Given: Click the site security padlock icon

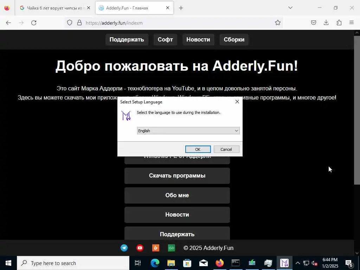Looking at the screenshot, I should point(79,22).
